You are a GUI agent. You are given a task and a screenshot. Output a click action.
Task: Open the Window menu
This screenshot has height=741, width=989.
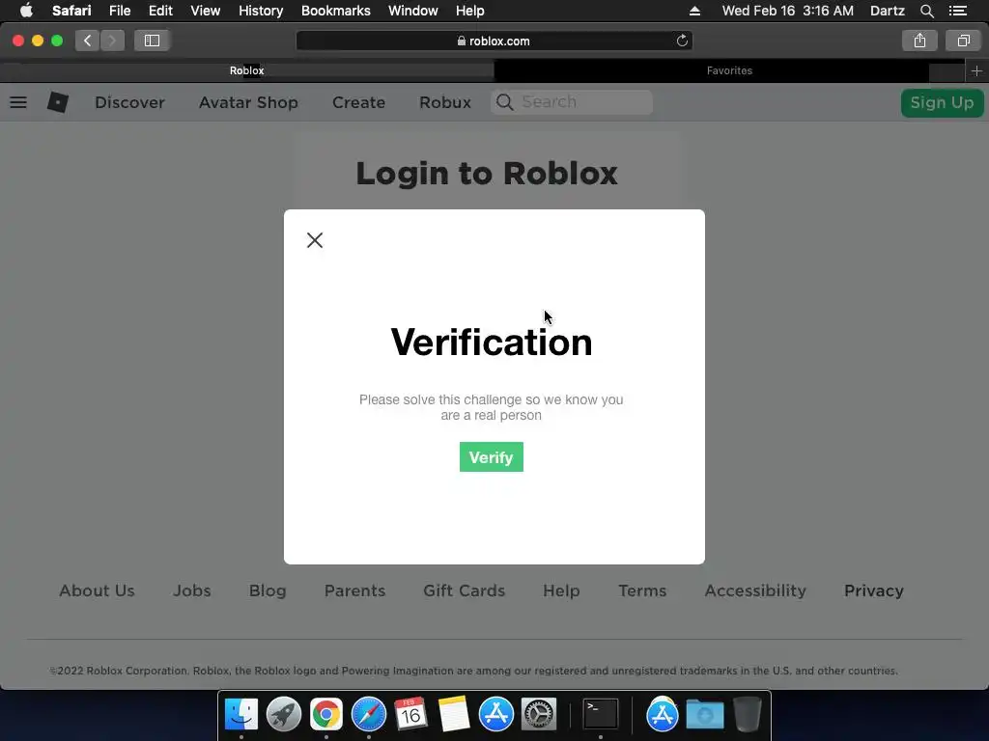coord(413,11)
